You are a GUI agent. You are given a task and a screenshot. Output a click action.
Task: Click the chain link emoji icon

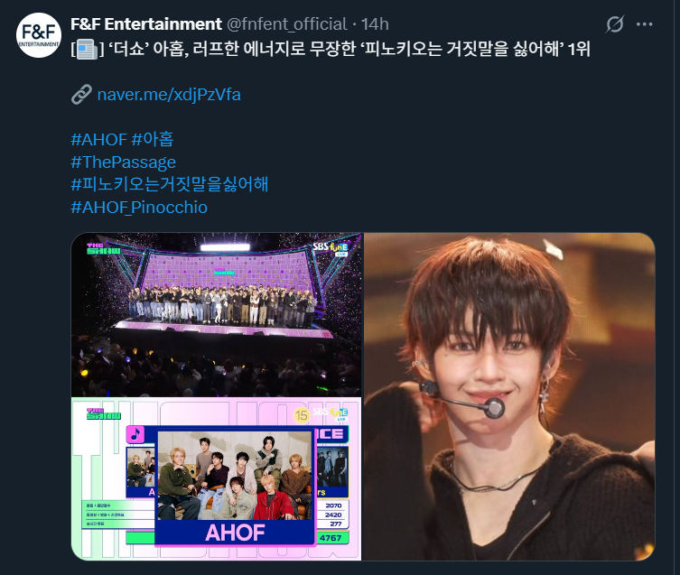coord(81,95)
